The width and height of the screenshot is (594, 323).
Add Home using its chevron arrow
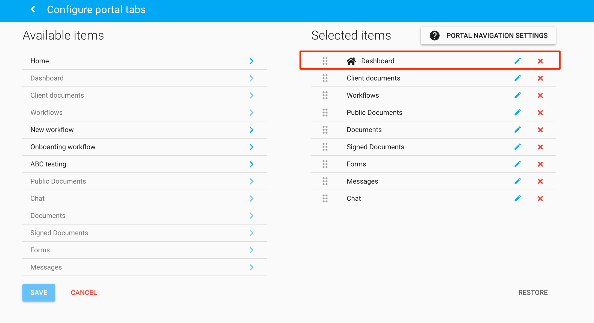pyautogui.click(x=251, y=61)
